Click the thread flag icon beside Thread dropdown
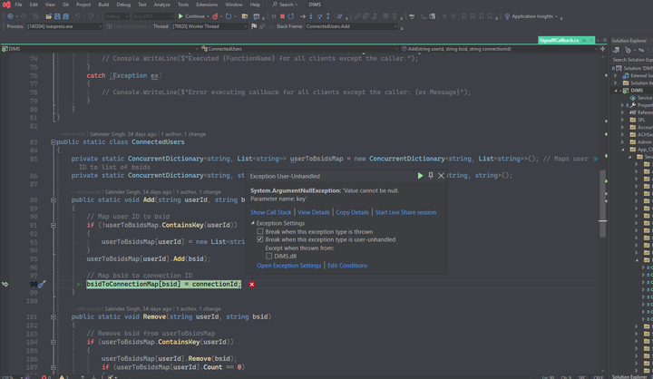The image size is (653, 379). point(254,26)
